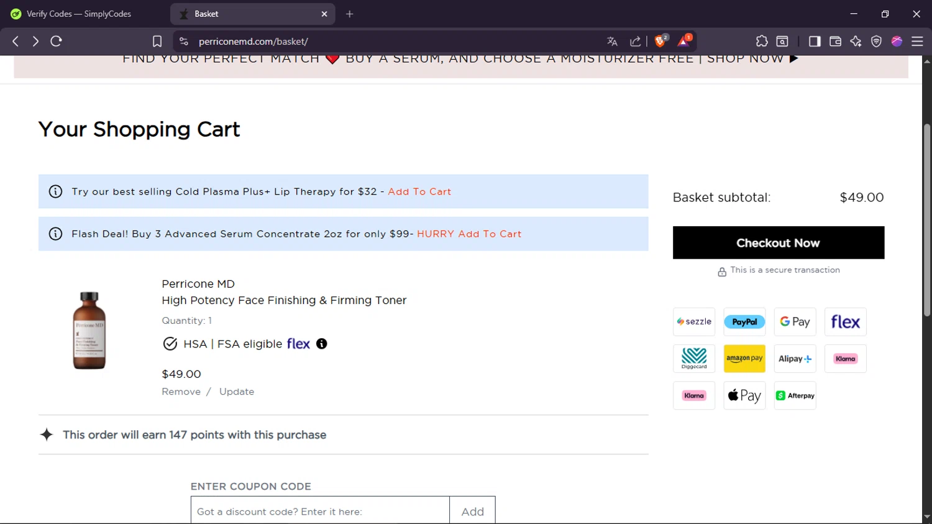
Task: Click the coupon code input field
Action: (320, 511)
